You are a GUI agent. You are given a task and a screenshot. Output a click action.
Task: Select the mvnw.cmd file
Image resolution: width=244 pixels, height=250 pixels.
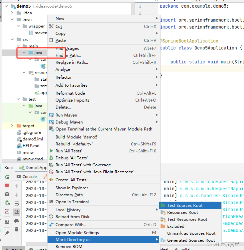pyautogui.click(x=30, y=159)
